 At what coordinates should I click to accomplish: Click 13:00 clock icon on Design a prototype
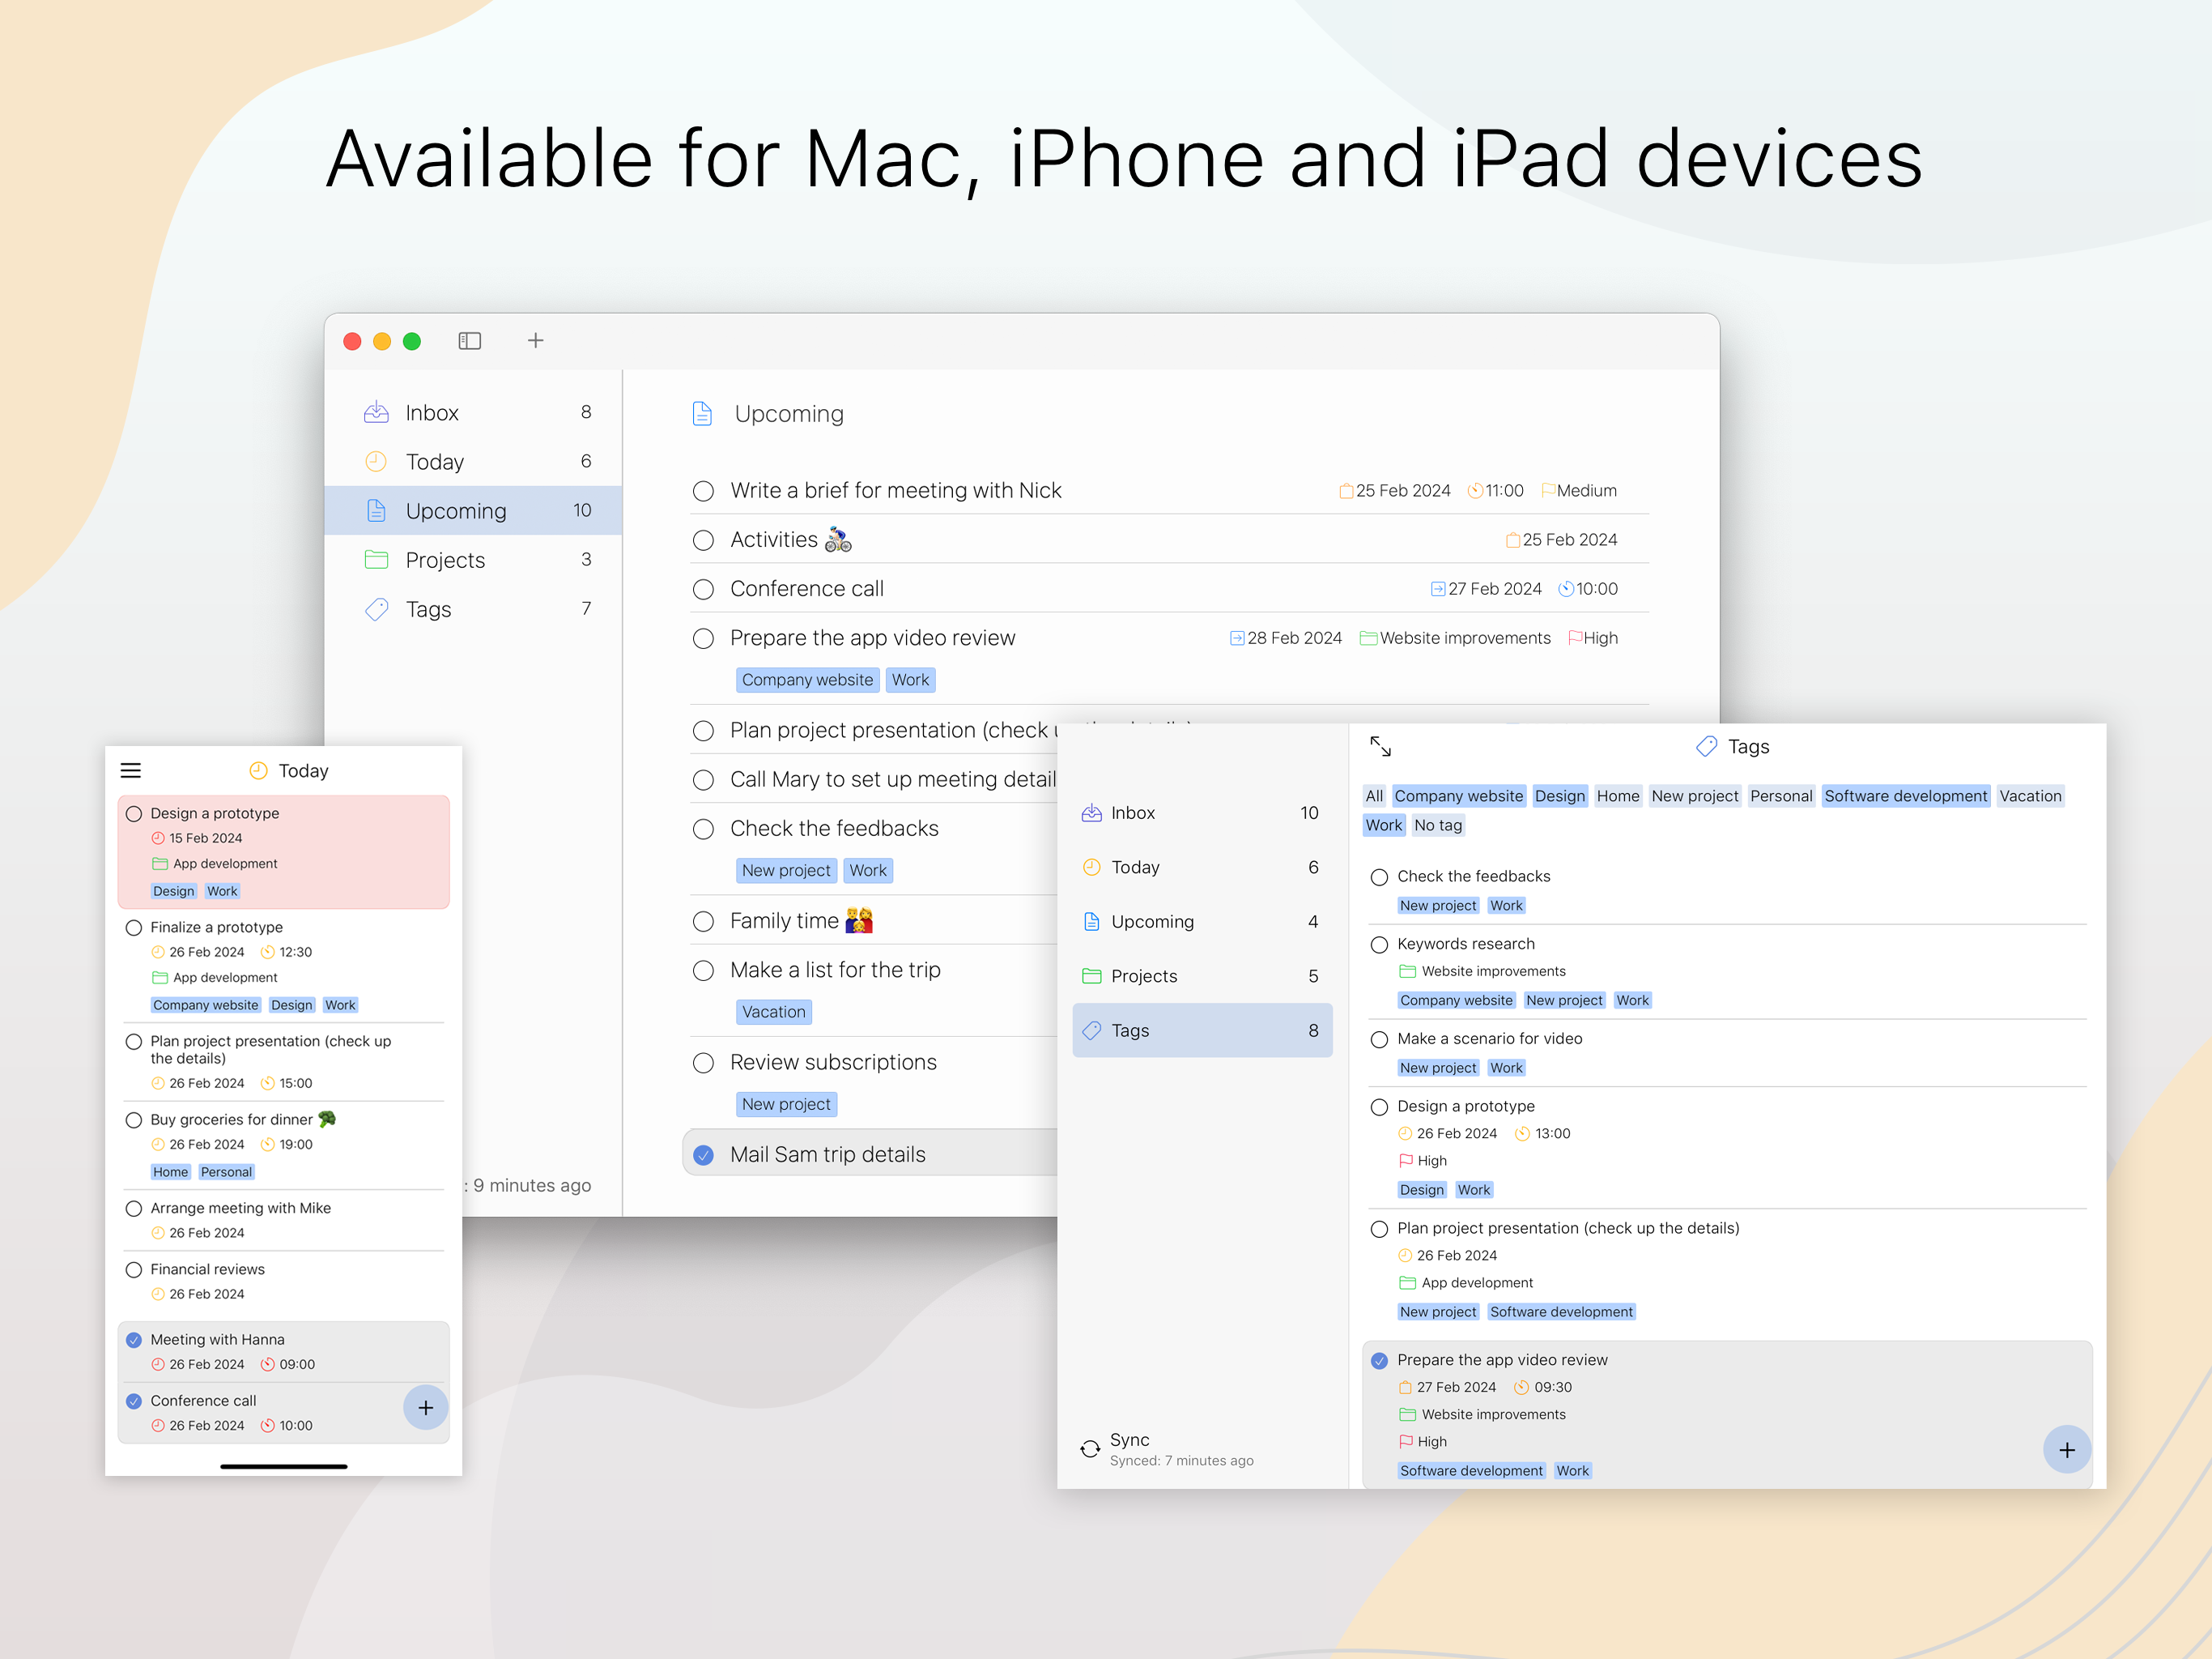pyautogui.click(x=1522, y=1134)
